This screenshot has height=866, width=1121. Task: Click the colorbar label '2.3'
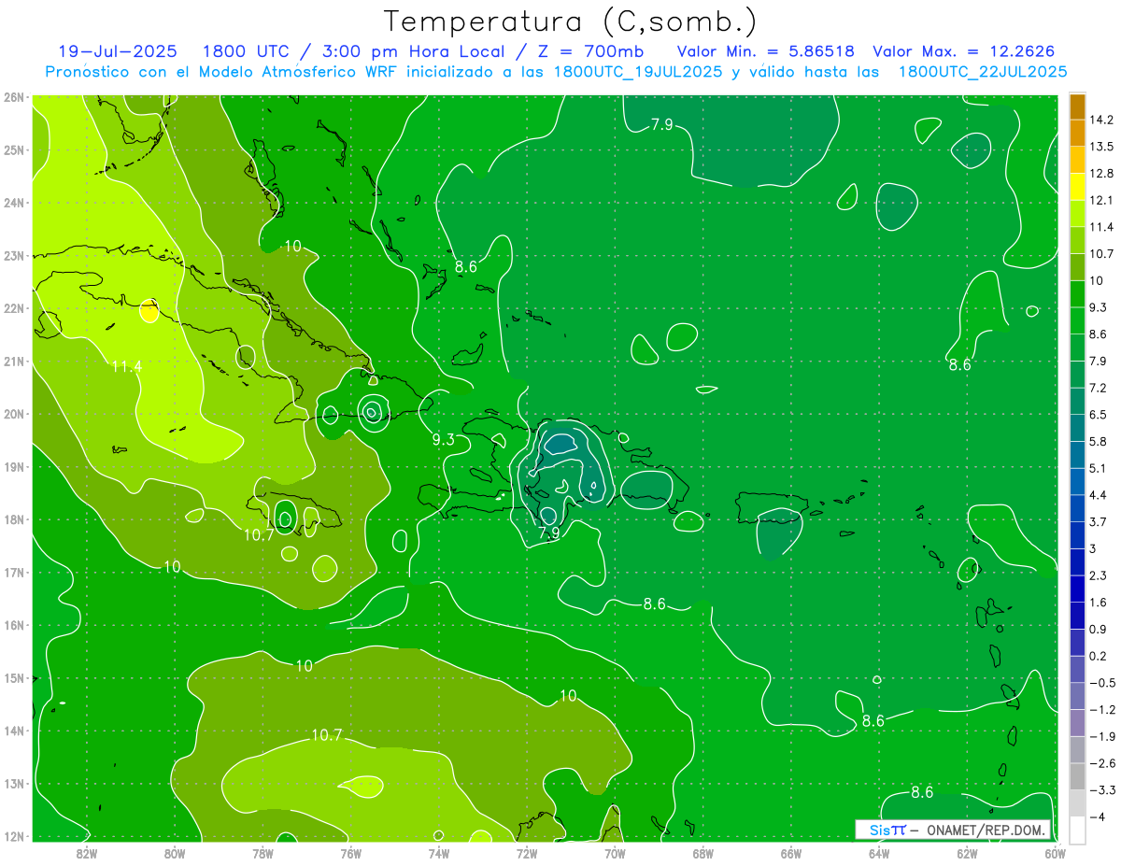click(1099, 575)
